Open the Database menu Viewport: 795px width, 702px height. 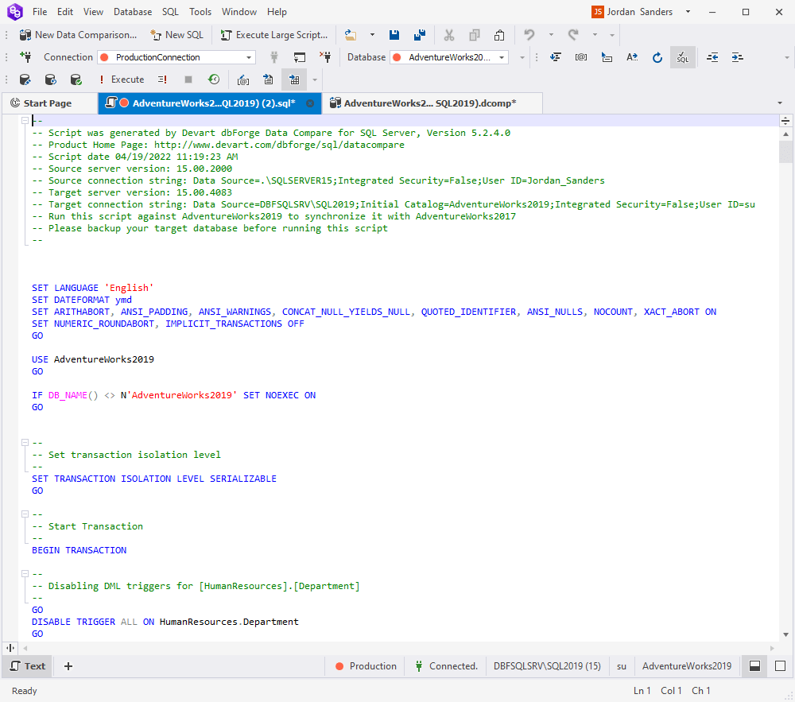[x=132, y=11]
